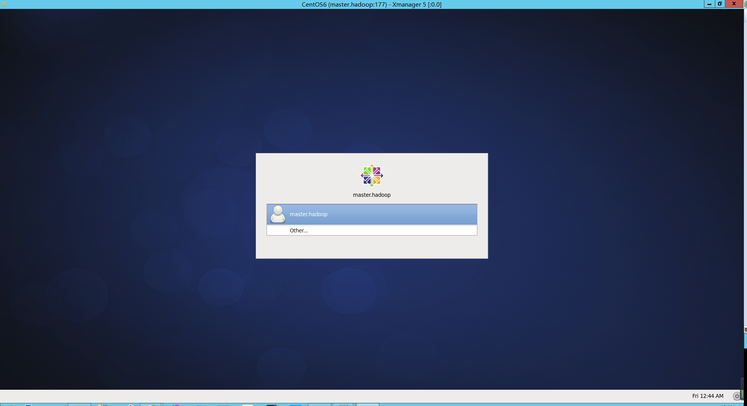Restore down the Xmanager window
This screenshot has height=406, width=747.
[720, 4]
